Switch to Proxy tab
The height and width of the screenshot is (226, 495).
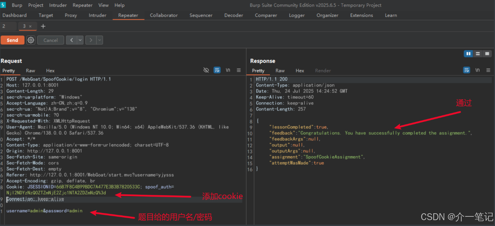(x=71, y=15)
